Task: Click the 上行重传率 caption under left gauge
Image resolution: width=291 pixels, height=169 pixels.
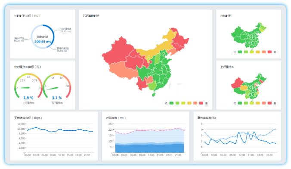Action: pos(28,103)
